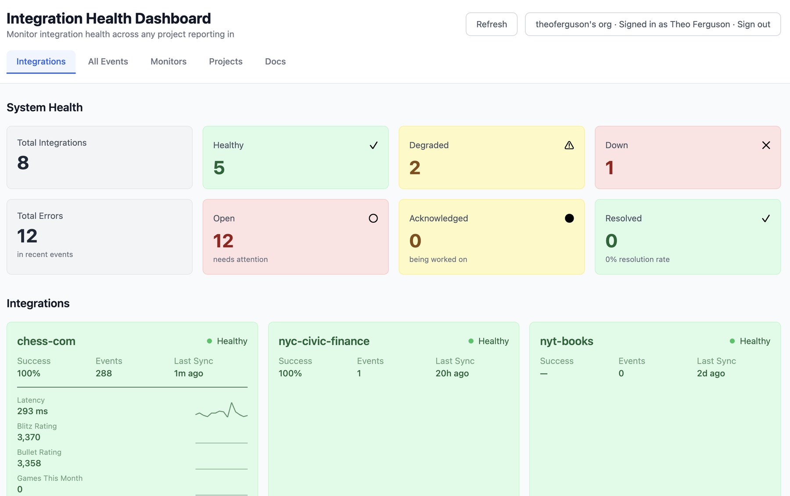Select the Resolved errors card

click(688, 237)
